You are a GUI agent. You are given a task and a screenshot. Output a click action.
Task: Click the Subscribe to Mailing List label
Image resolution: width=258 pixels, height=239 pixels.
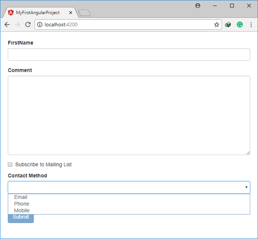(43, 164)
